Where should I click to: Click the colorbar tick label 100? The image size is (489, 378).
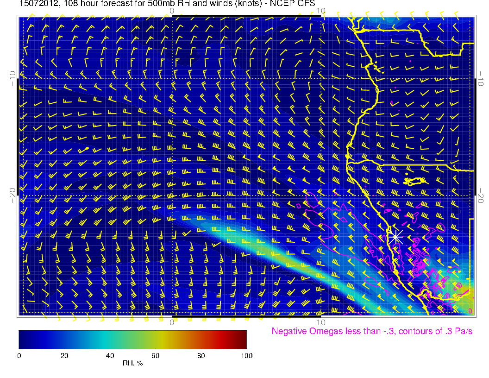(246, 355)
